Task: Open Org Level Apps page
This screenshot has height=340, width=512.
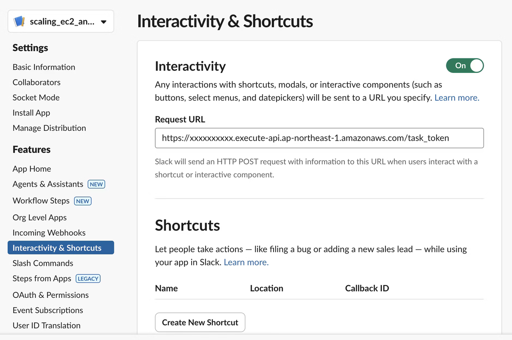Action: (x=40, y=217)
